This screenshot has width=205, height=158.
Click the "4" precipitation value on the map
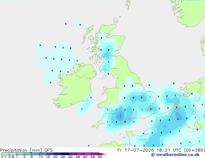click(x=153, y=145)
